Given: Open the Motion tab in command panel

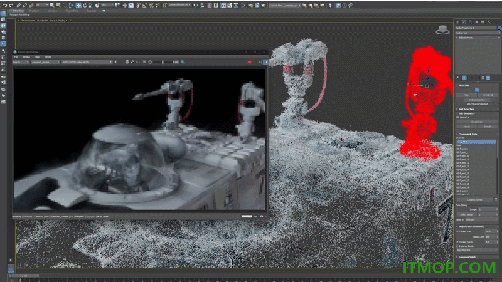Looking at the screenshot, I should 477,22.
